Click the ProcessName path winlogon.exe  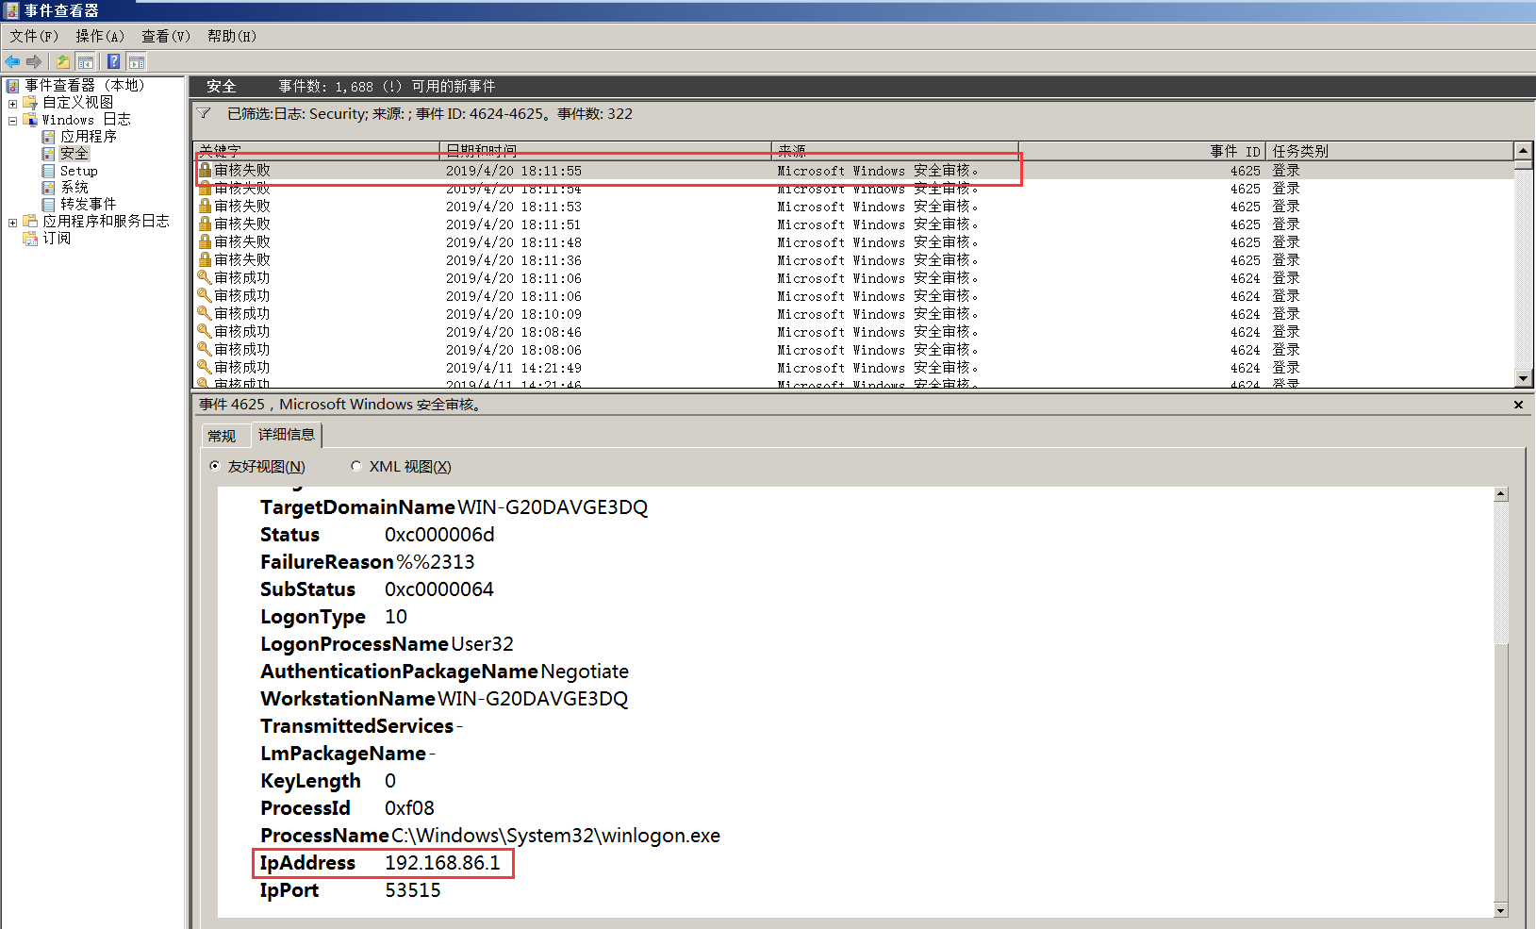[x=555, y=836]
